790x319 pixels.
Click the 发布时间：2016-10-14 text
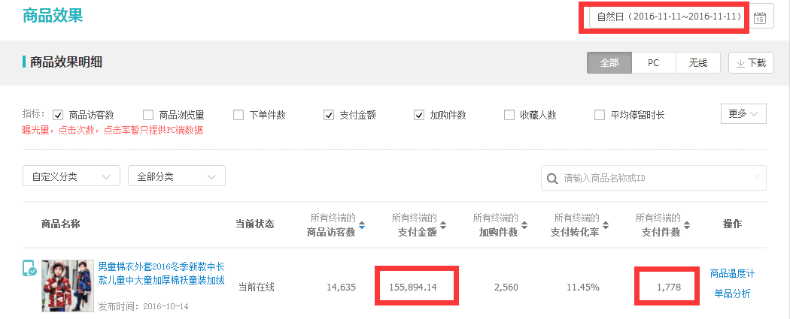[x=143, y=306]
